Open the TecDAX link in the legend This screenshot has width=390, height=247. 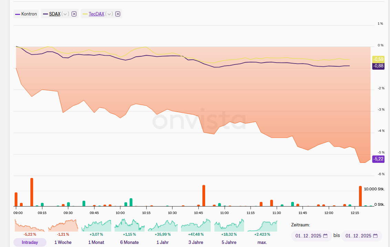[96, 14]
